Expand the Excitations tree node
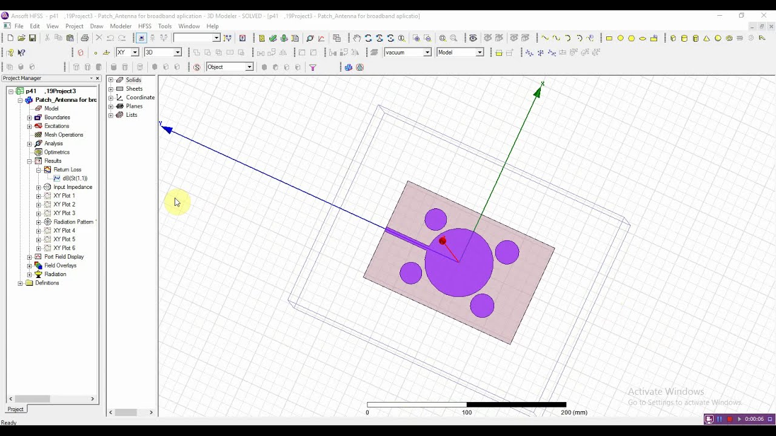The height and width of the screenshot is (436, 776). click(x=29, y=126)
